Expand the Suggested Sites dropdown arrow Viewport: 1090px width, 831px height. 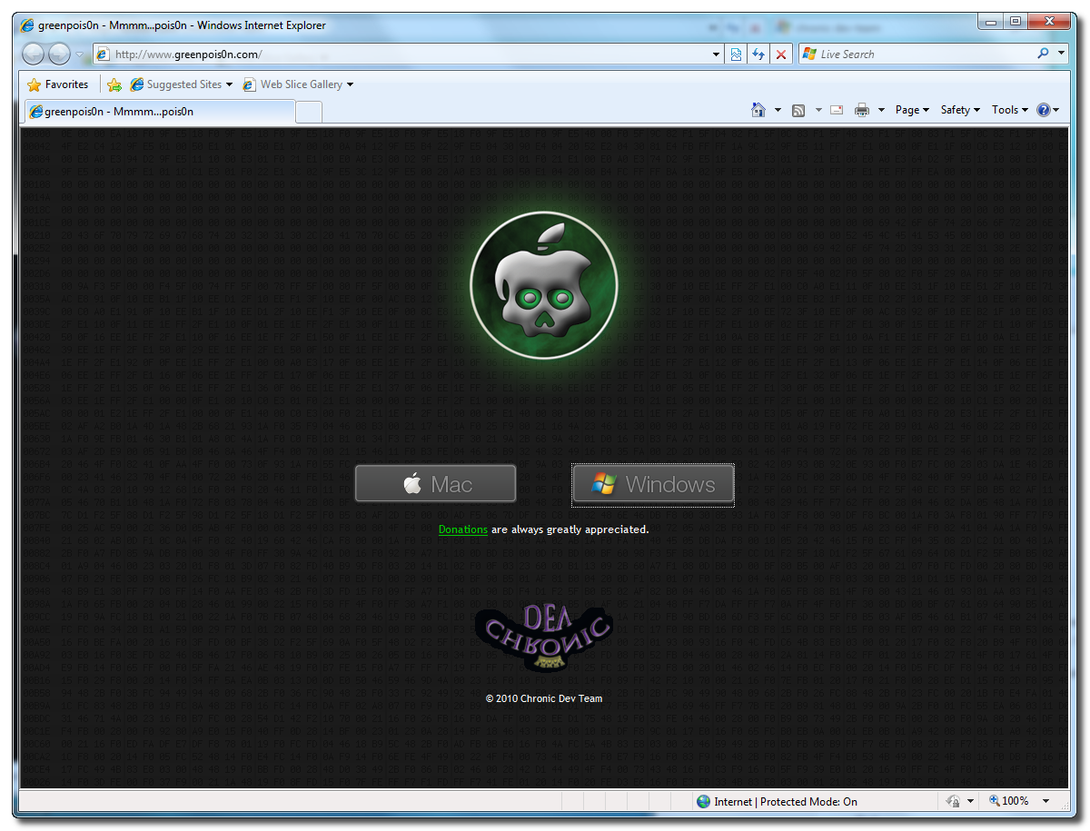[229, 84]
